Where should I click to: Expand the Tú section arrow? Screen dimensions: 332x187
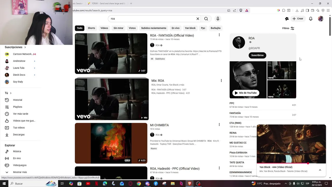point(11,93)
